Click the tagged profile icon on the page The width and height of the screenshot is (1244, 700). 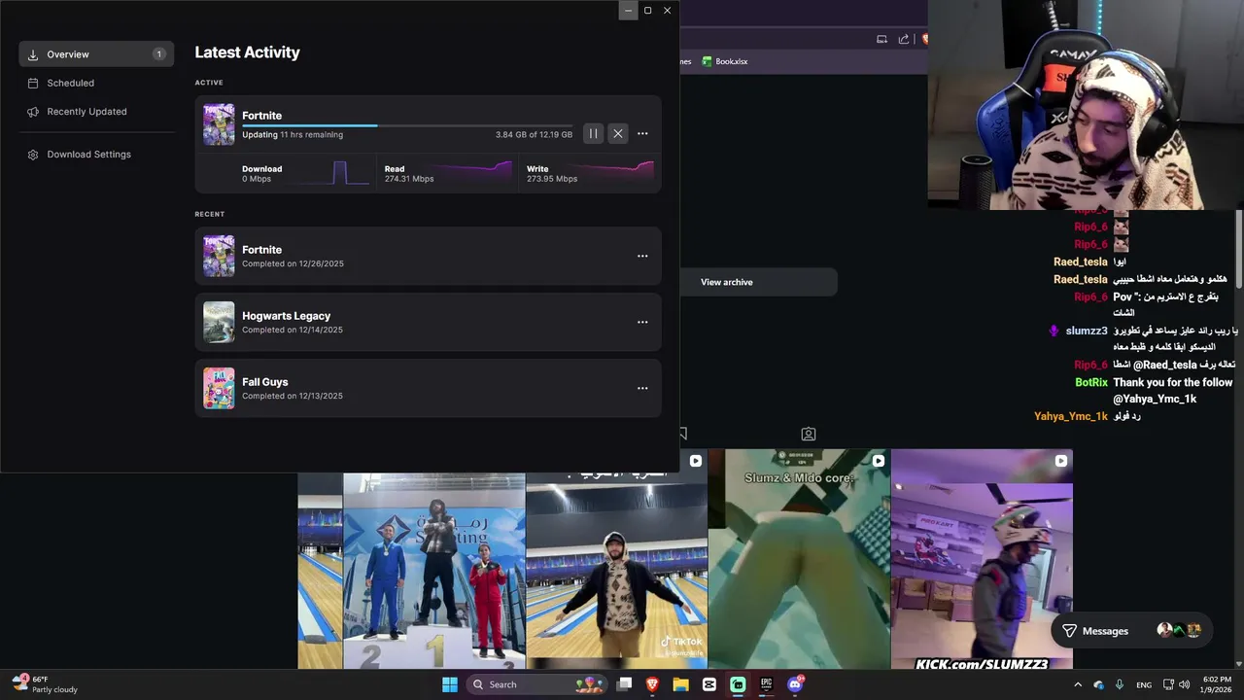[x=809, y=434]
